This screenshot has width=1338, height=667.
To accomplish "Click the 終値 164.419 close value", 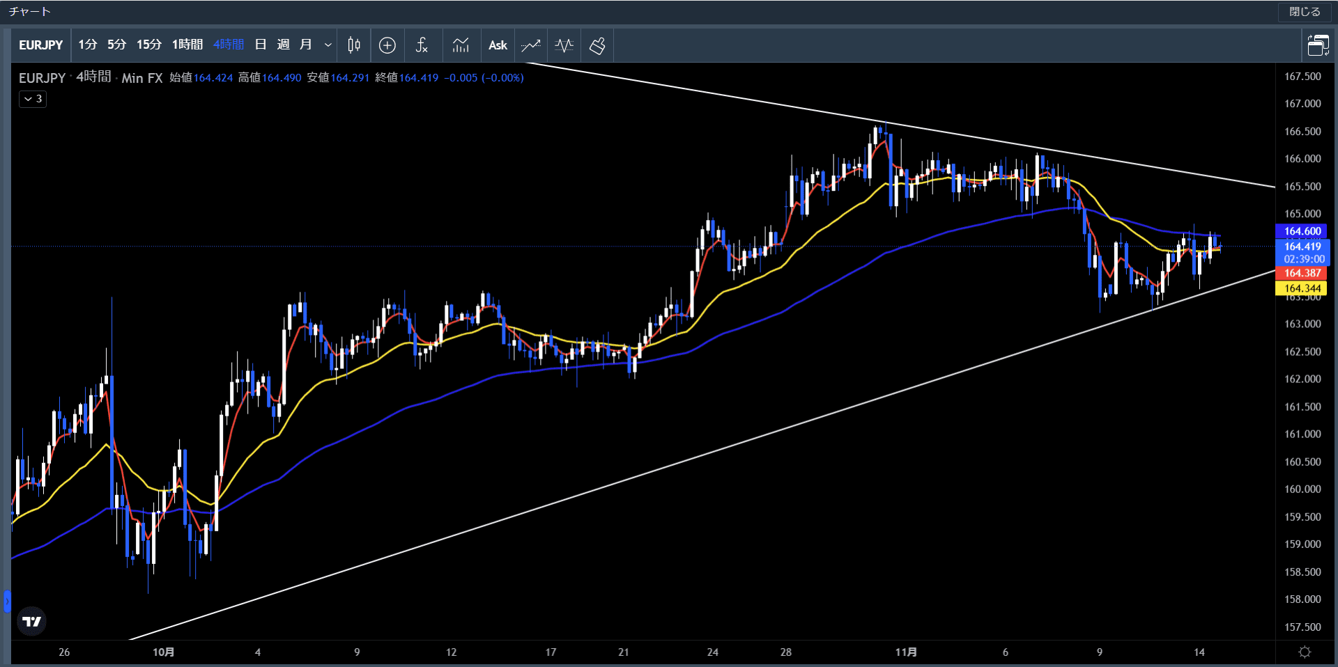I will tap(407, 77).
